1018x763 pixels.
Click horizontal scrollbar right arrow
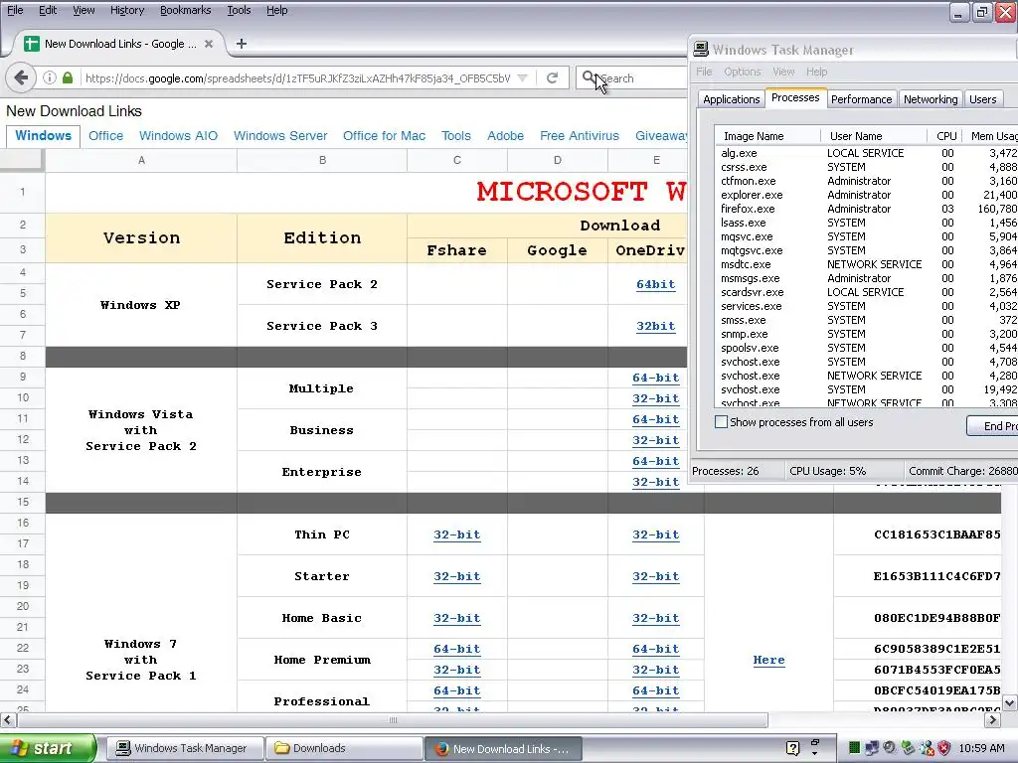tap(993, 719)
